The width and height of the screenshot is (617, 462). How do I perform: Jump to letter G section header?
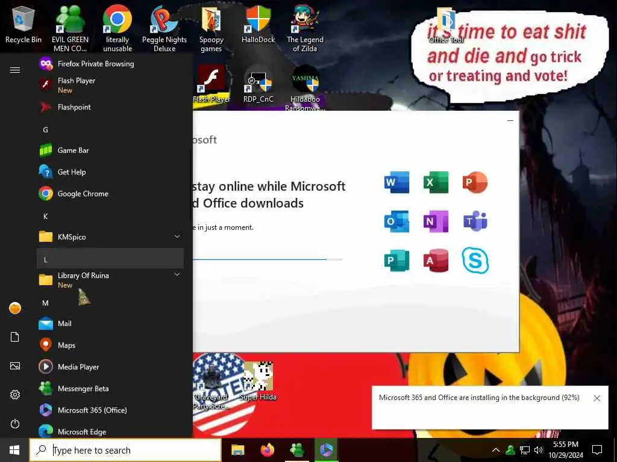pyautogui.click(x=110, y=130)
